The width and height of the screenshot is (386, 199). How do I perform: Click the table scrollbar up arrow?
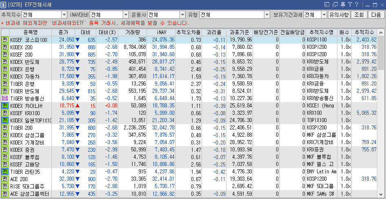pyautogui.click(x=381, y=33)
